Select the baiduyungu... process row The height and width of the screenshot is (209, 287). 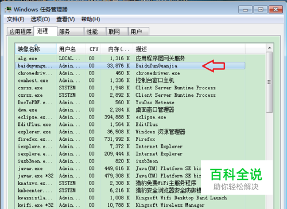(130, 66)
